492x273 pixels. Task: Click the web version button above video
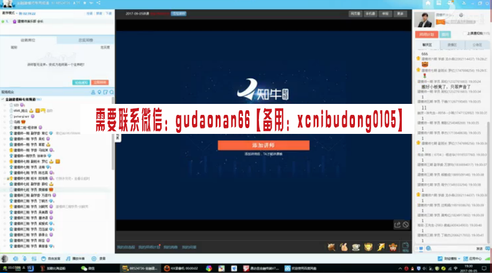tap(355, 14)
